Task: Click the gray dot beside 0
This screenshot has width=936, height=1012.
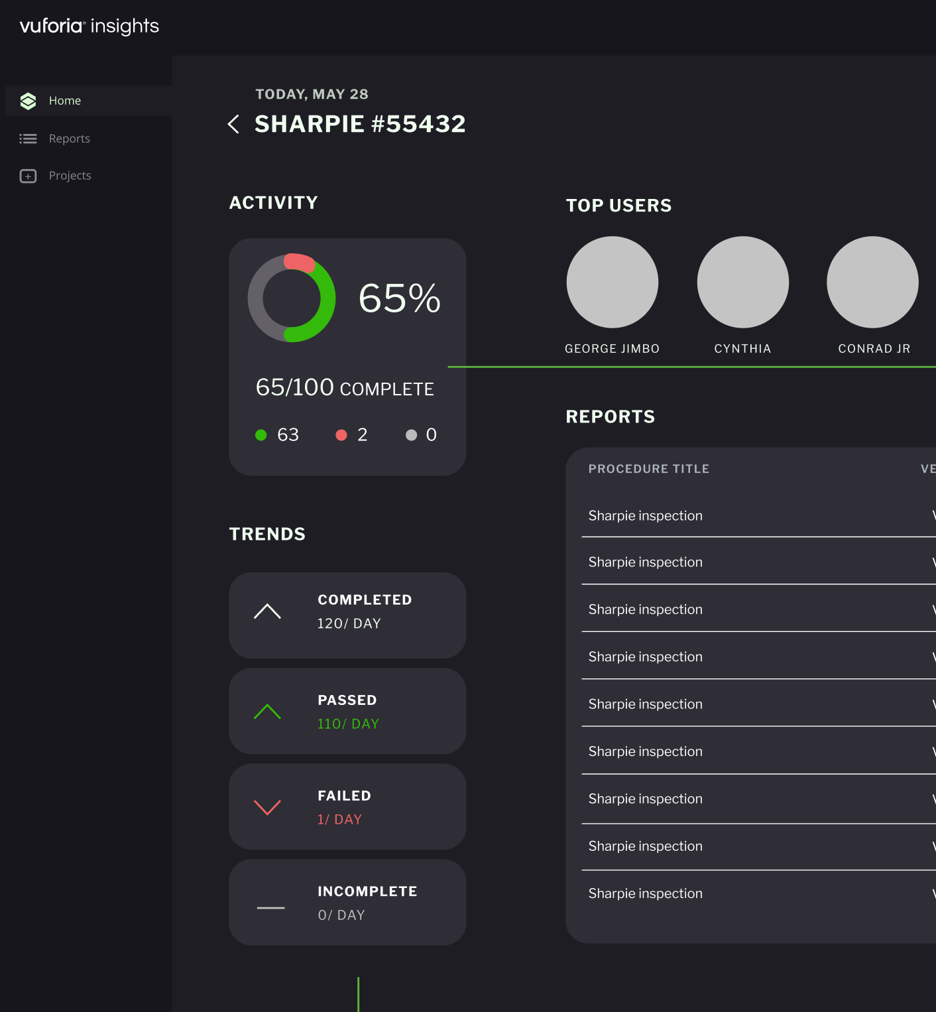Action: 411,435
